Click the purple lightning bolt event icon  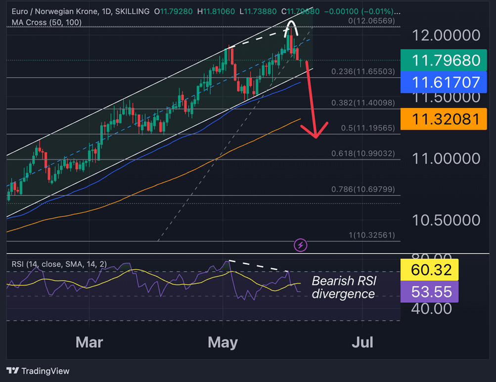(x=300, y=245)
